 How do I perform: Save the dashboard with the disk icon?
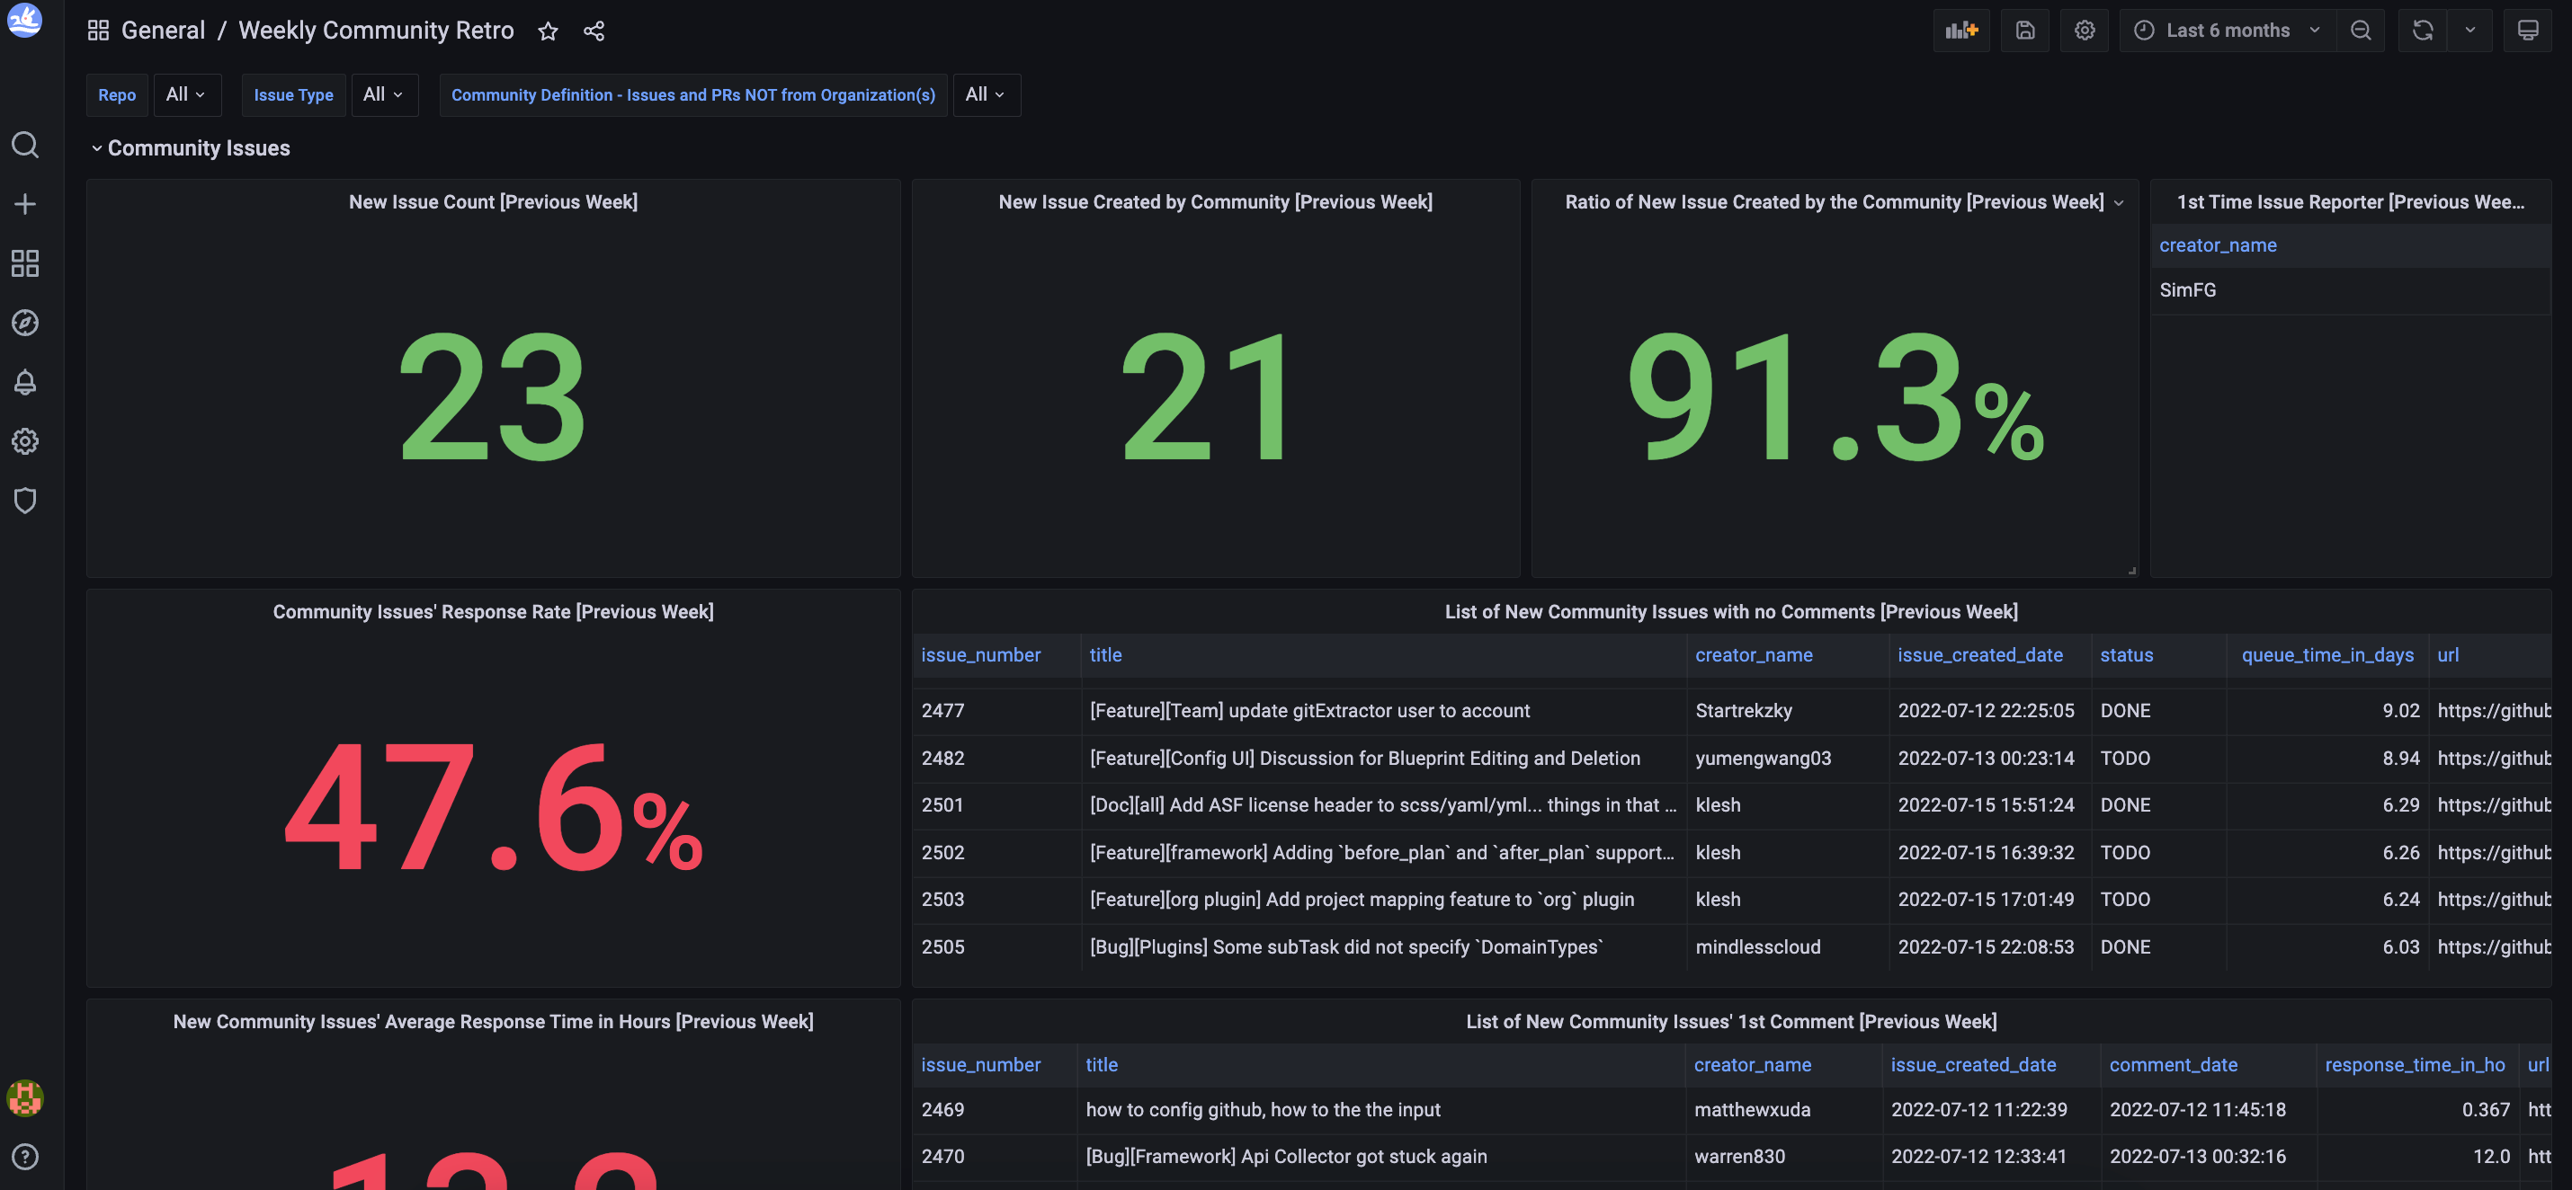coord(2023,31)
